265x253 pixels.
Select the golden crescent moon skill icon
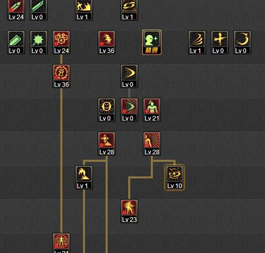click(x=242, y=42)
